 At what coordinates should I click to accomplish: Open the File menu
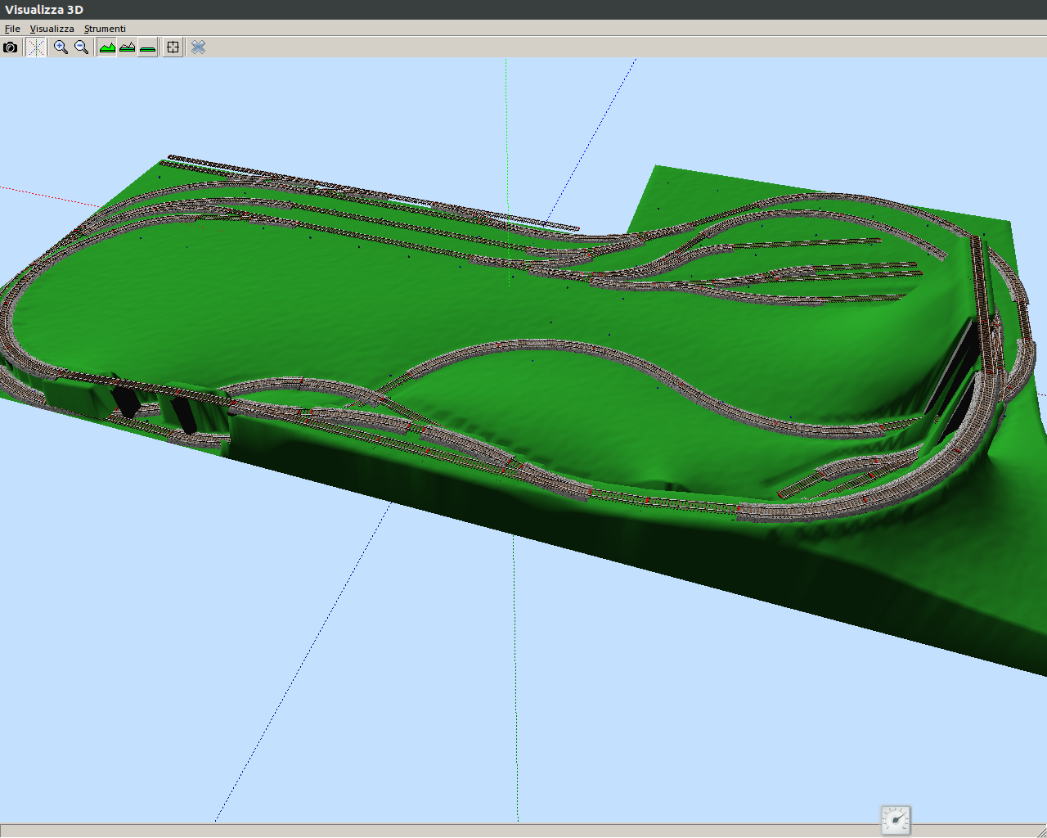[12, 29]
